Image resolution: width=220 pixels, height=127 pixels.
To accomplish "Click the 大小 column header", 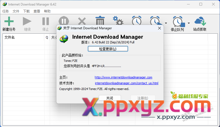I will click(x=54, y=38).
